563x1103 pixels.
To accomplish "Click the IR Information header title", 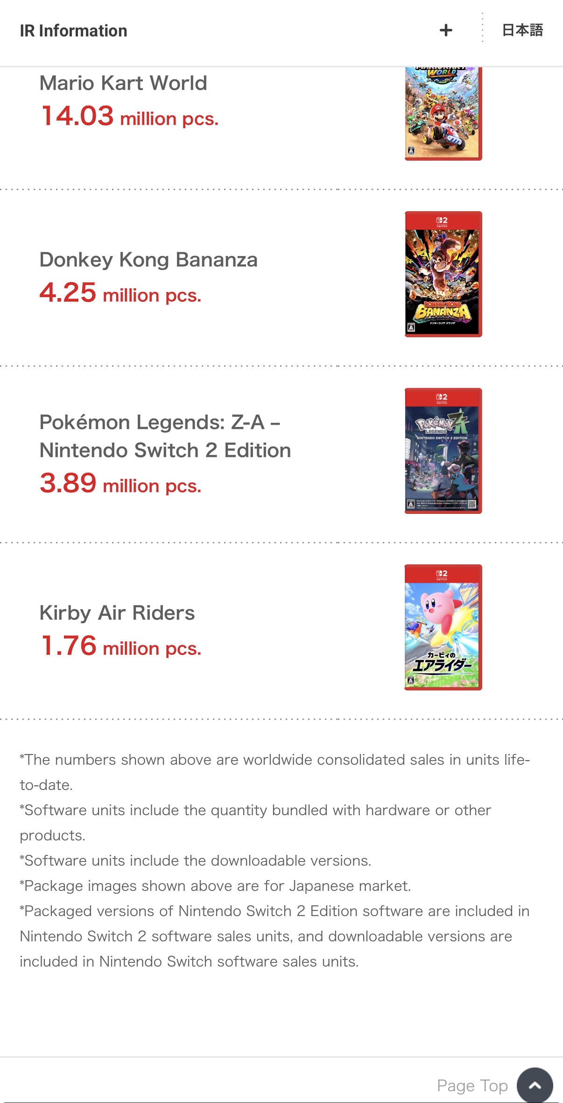I will 73,31.
